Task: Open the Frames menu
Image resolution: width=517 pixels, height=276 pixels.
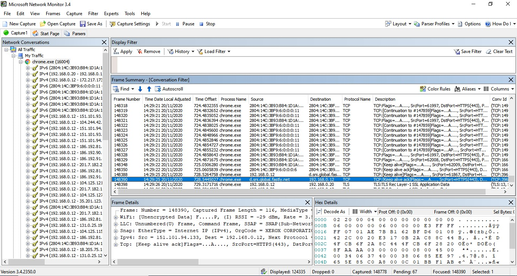Action: [x=53, y=13]
